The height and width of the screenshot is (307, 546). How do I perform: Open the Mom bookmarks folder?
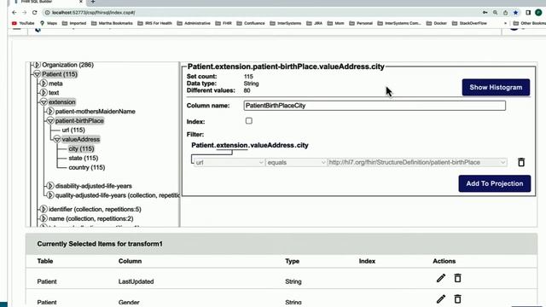pyautogui.click(x=335, y=23)
